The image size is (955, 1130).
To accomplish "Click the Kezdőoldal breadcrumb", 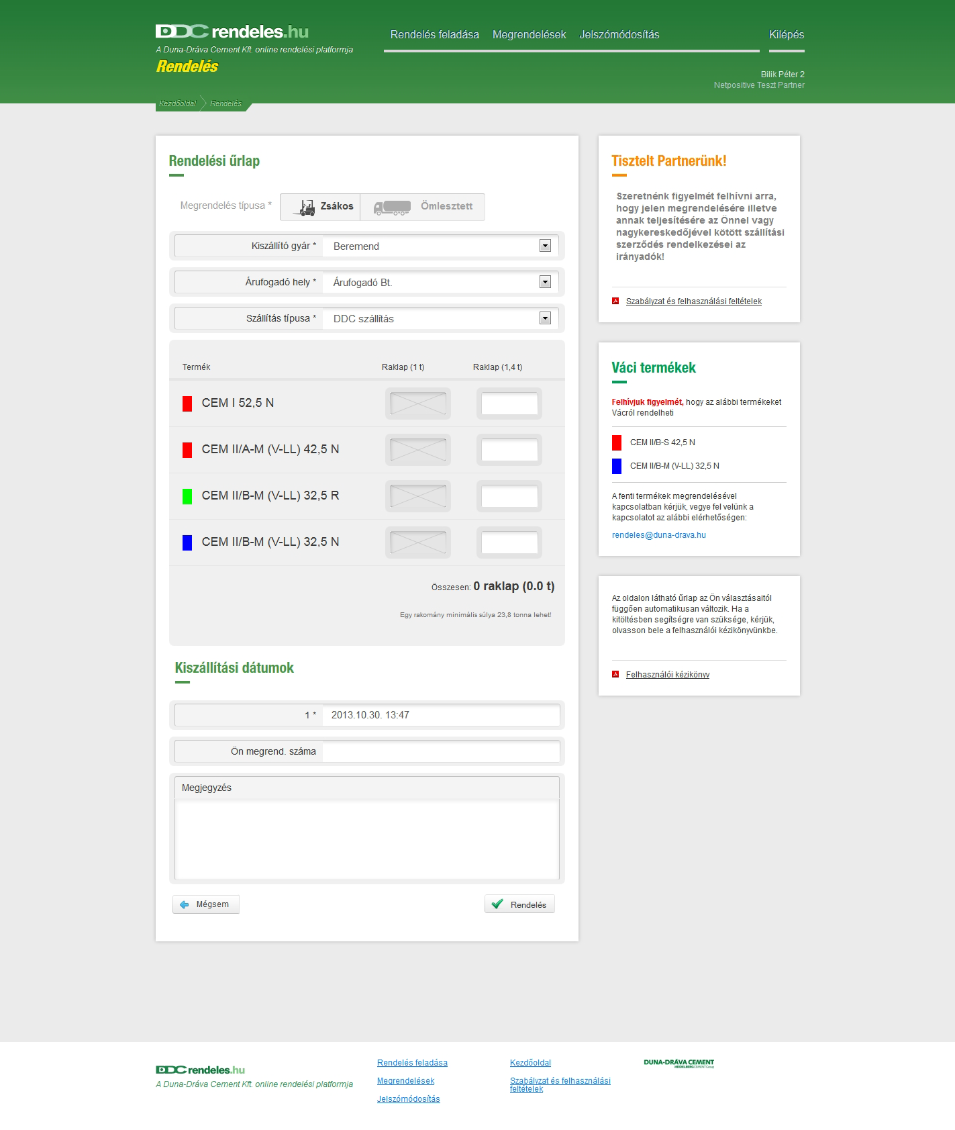I will click(x=178, y=103).
